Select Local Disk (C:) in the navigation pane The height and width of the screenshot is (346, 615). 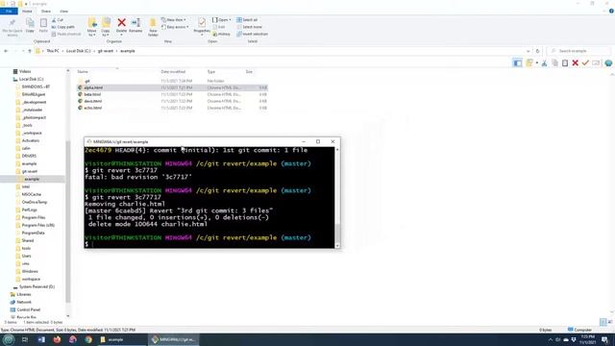[x=31, y=79]
